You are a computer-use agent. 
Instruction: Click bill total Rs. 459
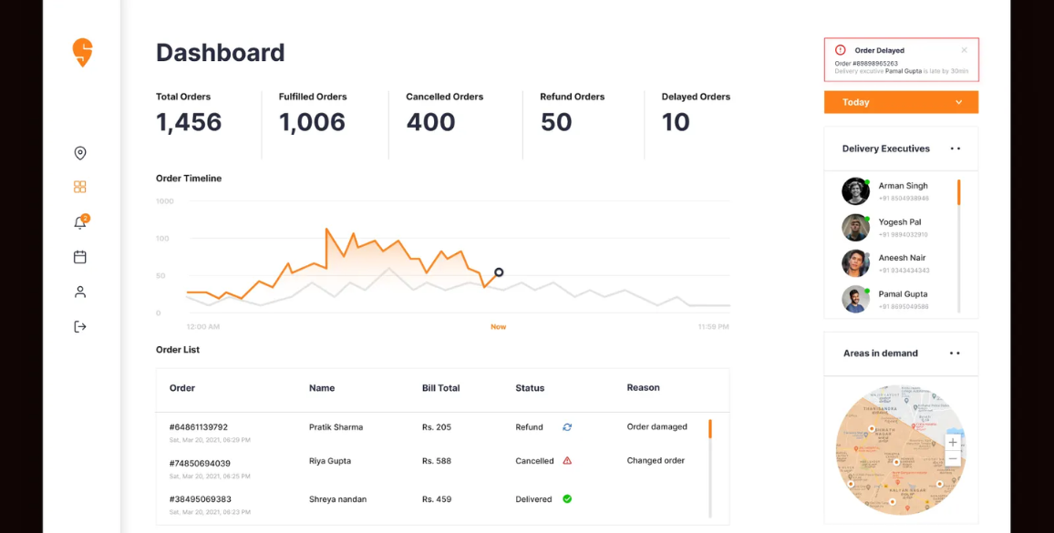point(436,499)
